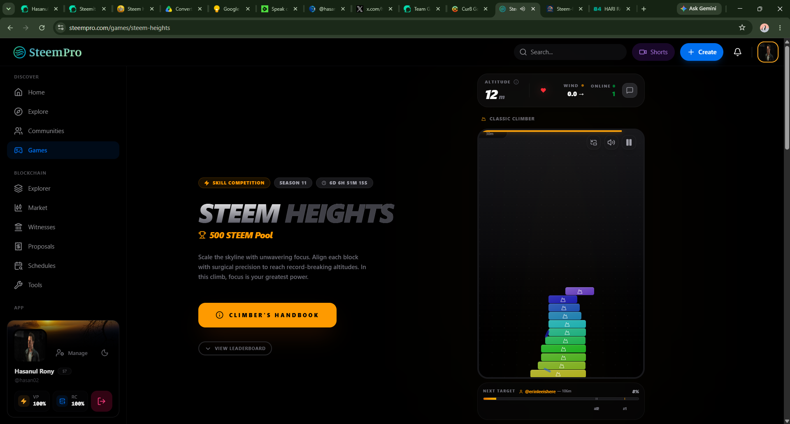Open game chat icon
The image size is (790, 424).
point(630,90)
